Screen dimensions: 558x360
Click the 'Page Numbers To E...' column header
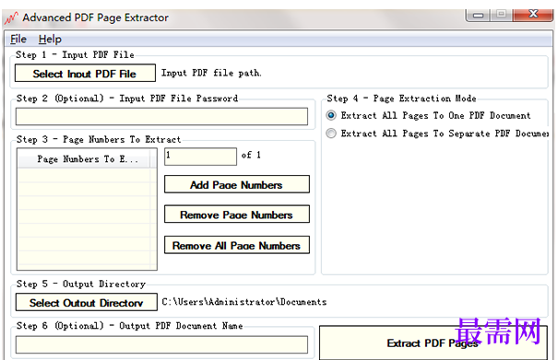click(84, 159)
